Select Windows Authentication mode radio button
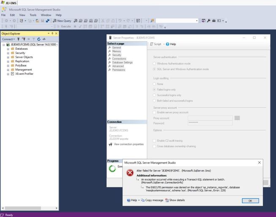The height and width of the screenshot is (217, 276). (154, 63)
